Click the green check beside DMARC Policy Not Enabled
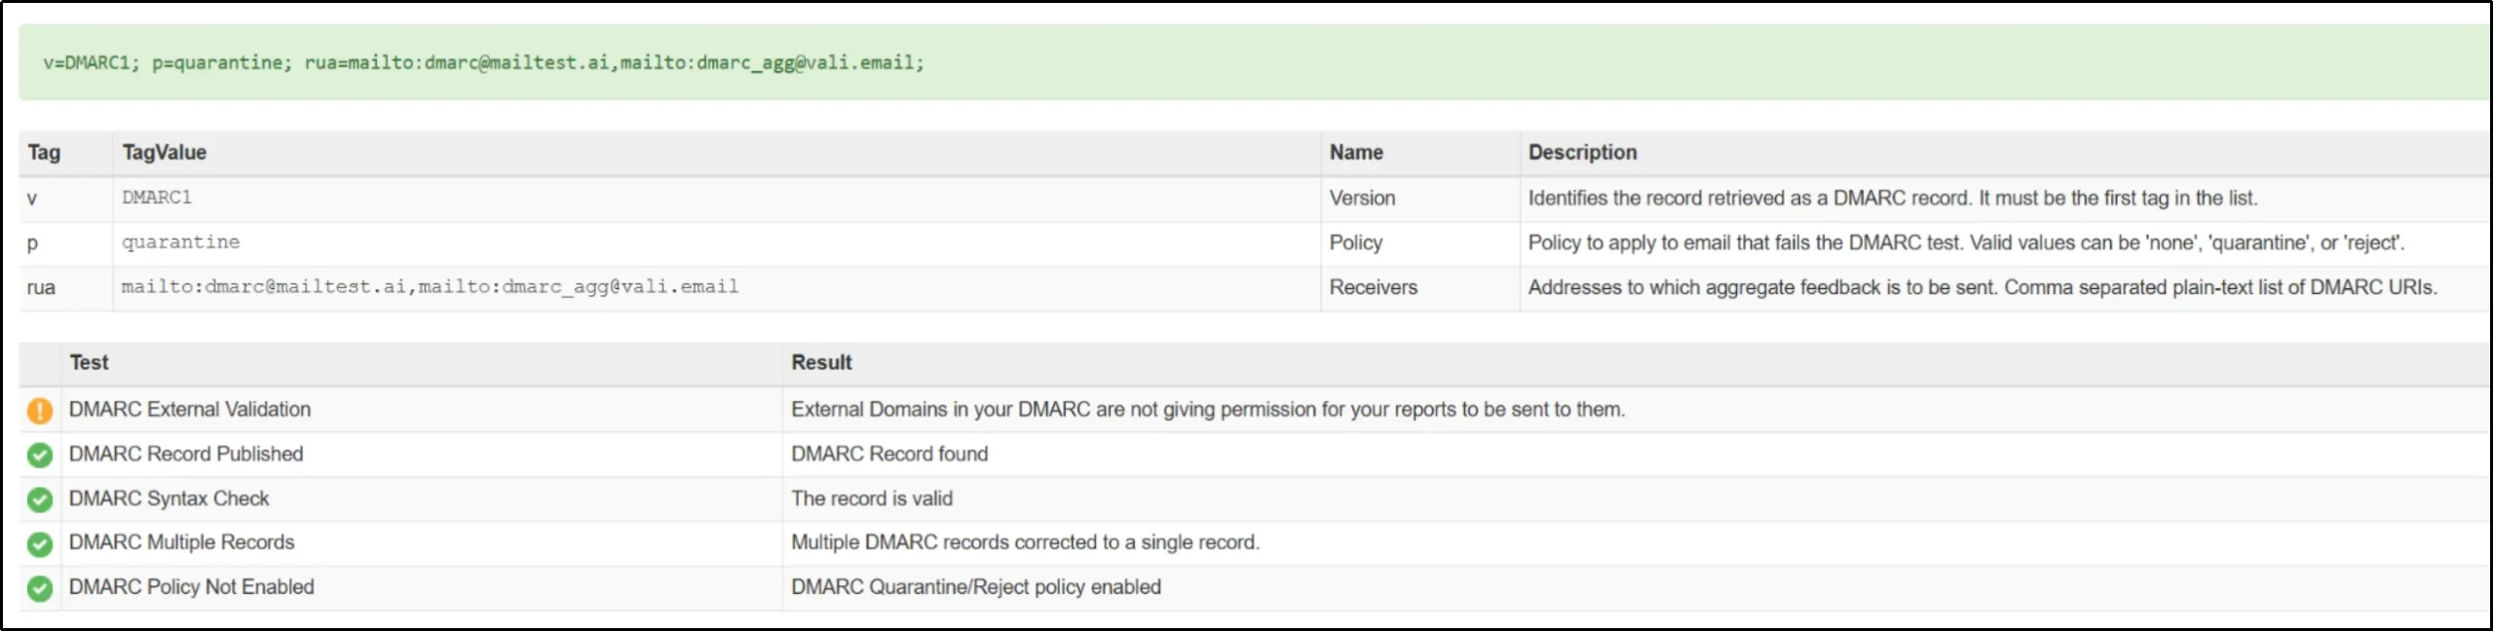The image size is (2494, 632). click(x=40, y=588)
